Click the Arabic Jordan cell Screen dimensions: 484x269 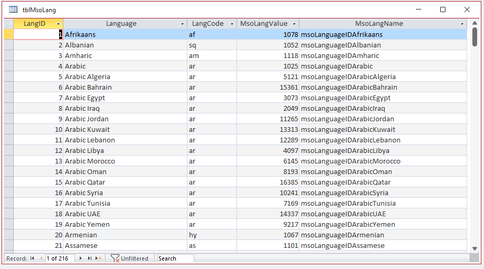125,119
